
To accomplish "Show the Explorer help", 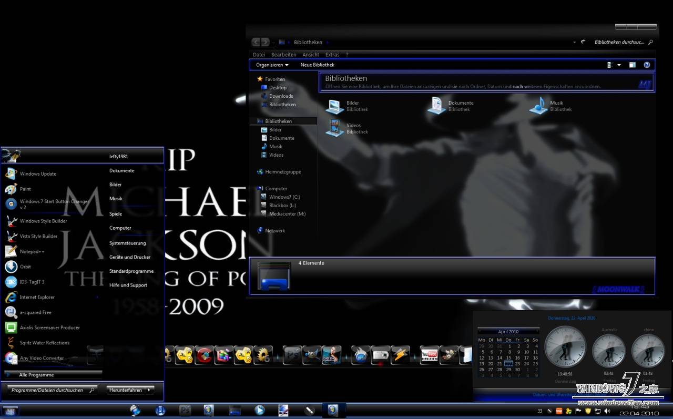I will (647, 65).
